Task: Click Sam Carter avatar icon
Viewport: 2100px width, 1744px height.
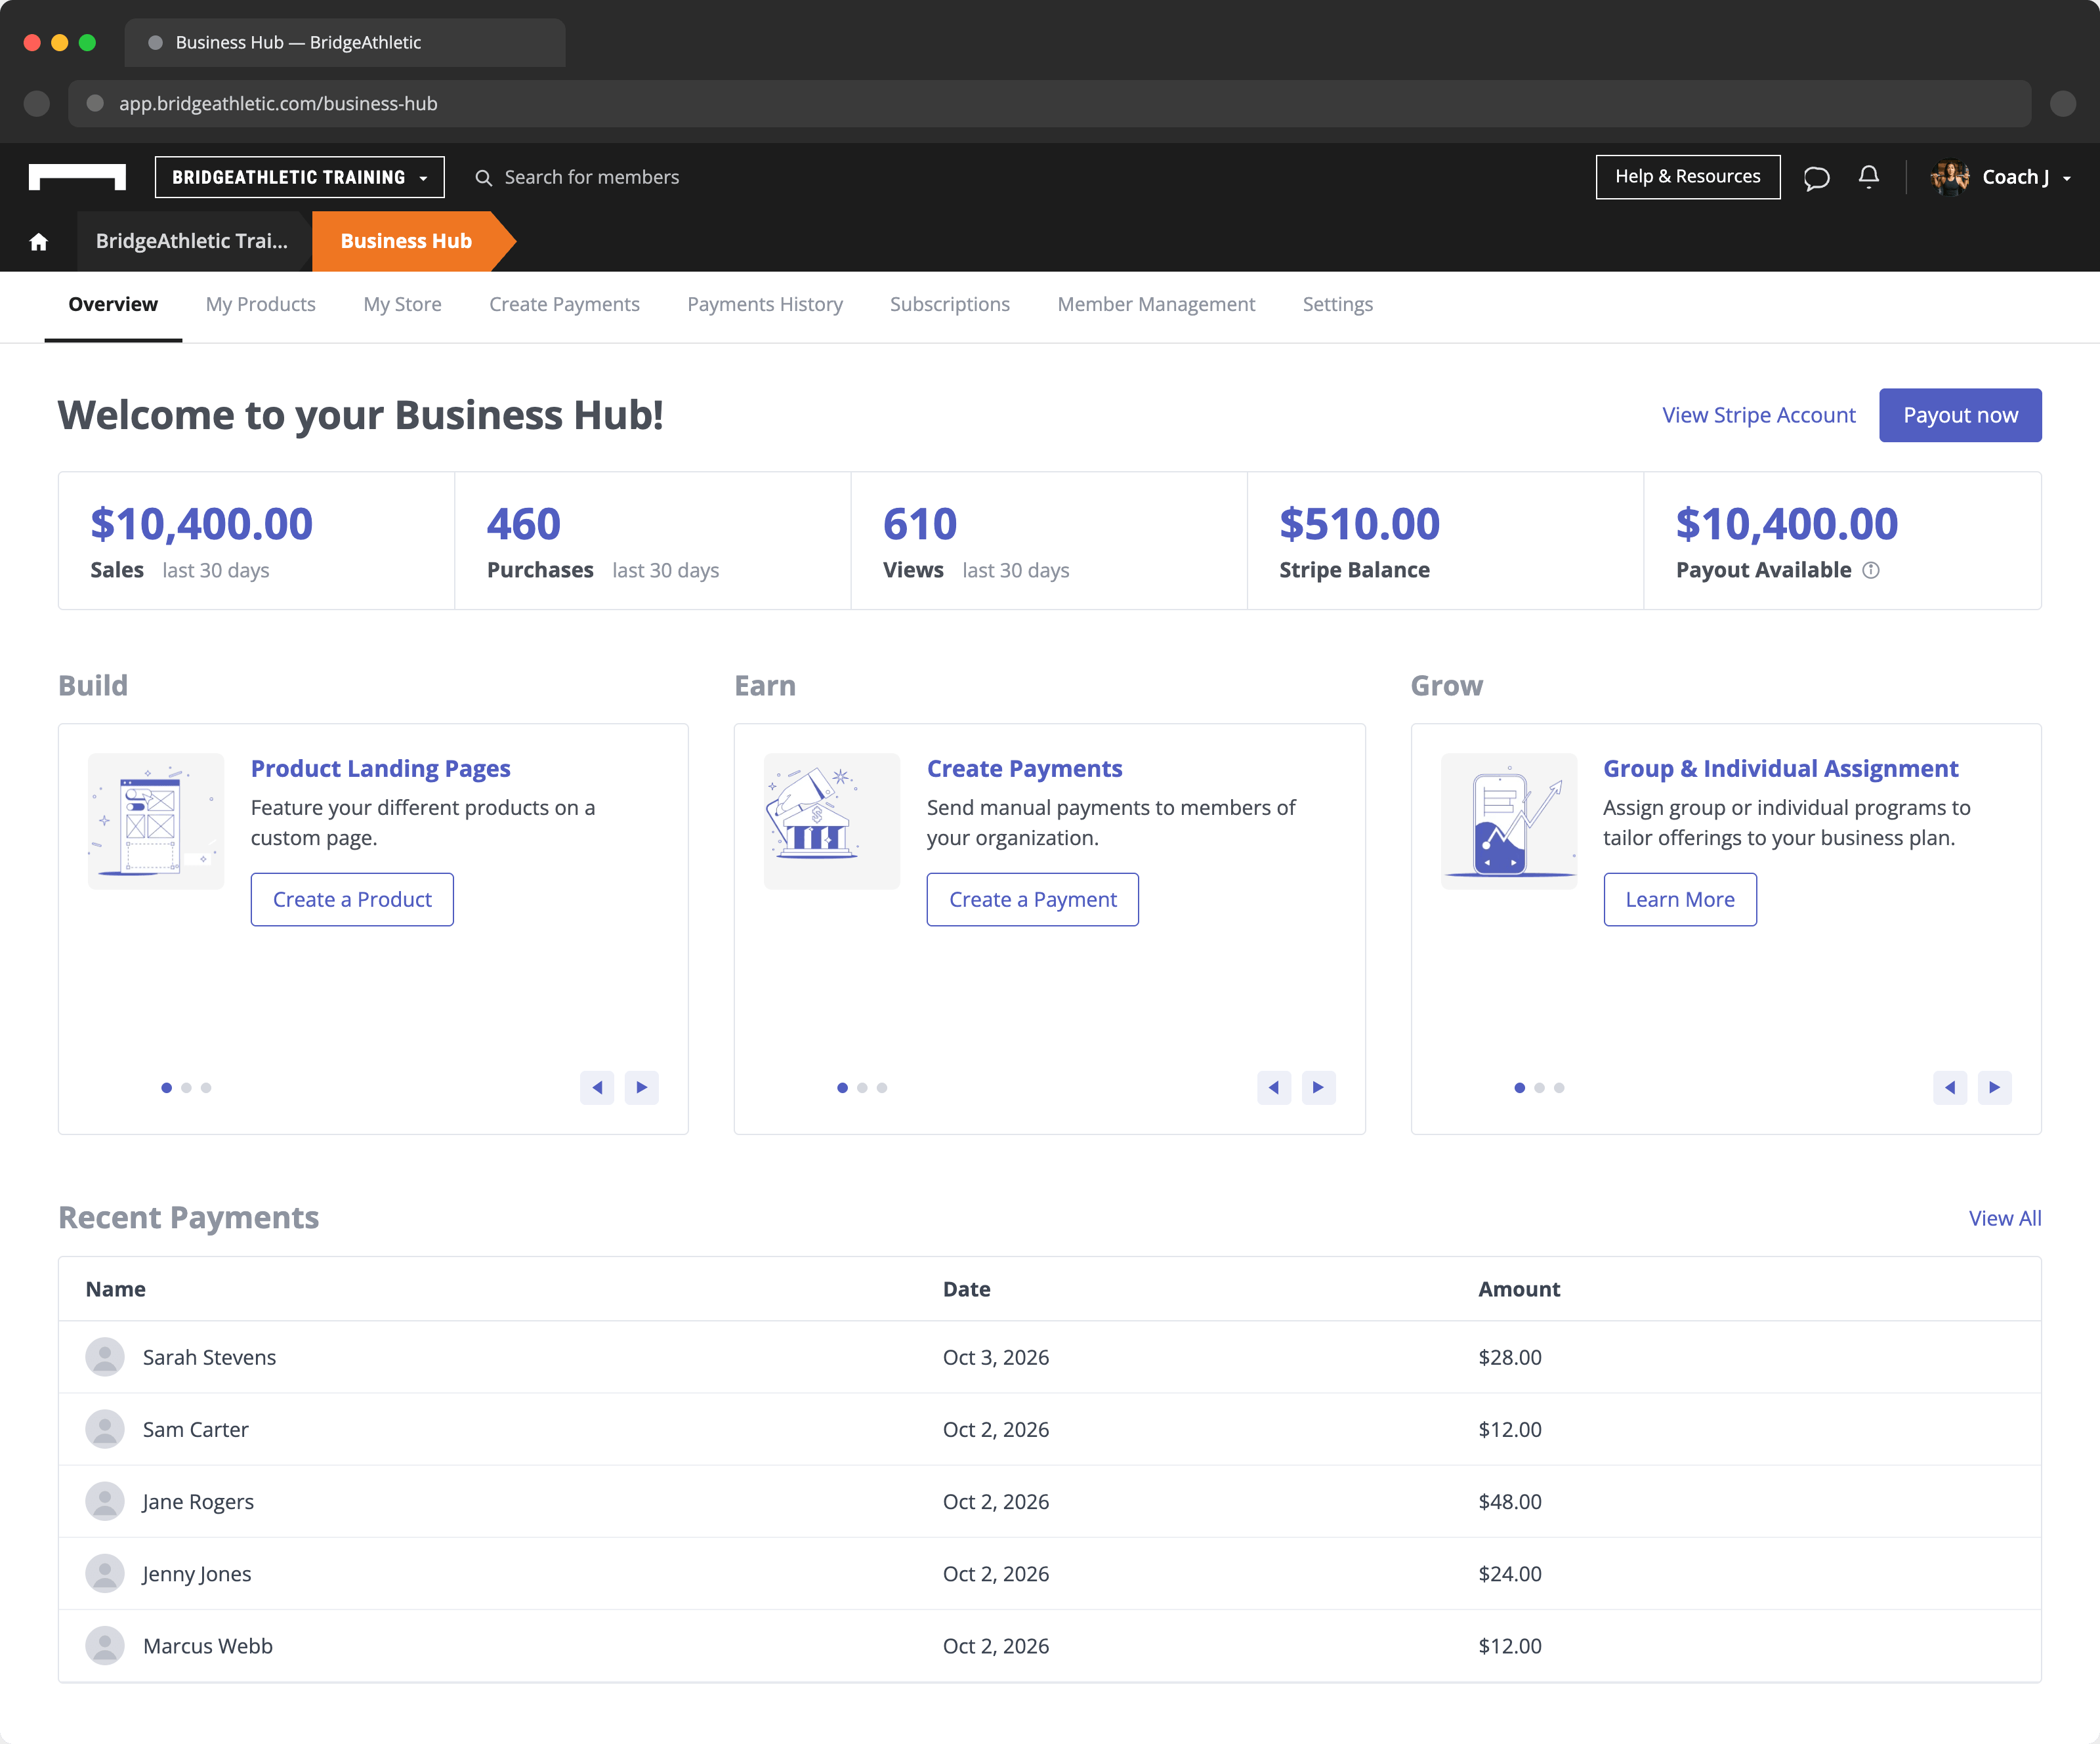Action: (x=105, y=1429)
